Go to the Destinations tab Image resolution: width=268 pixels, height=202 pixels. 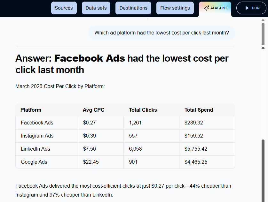tap(133, 8)
